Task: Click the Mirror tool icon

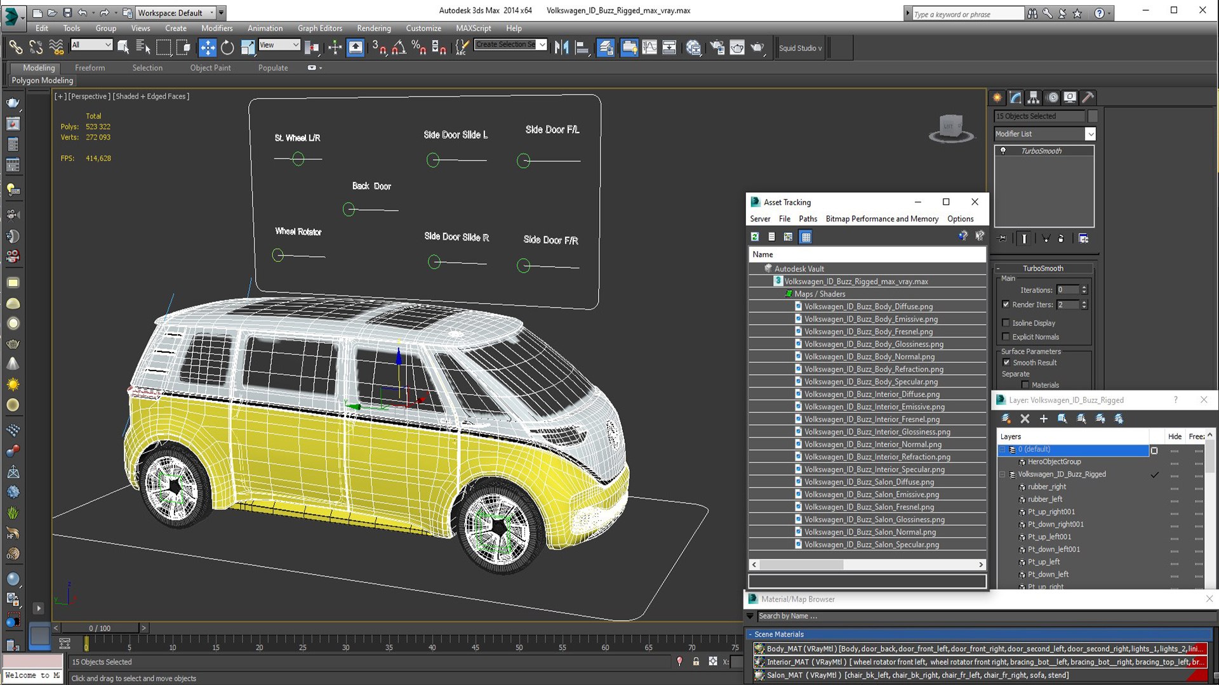Action: [561, 48]
